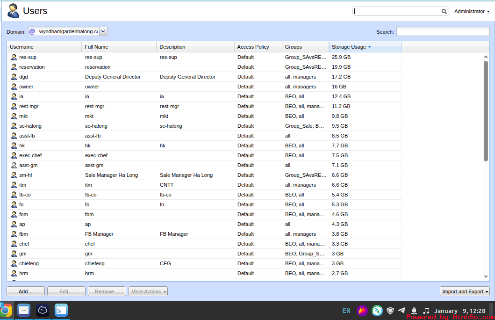The height and width of the screenshot is (320, 495).
Task: Click the vertical scrollbar of users list
Action: pos(486,111)
